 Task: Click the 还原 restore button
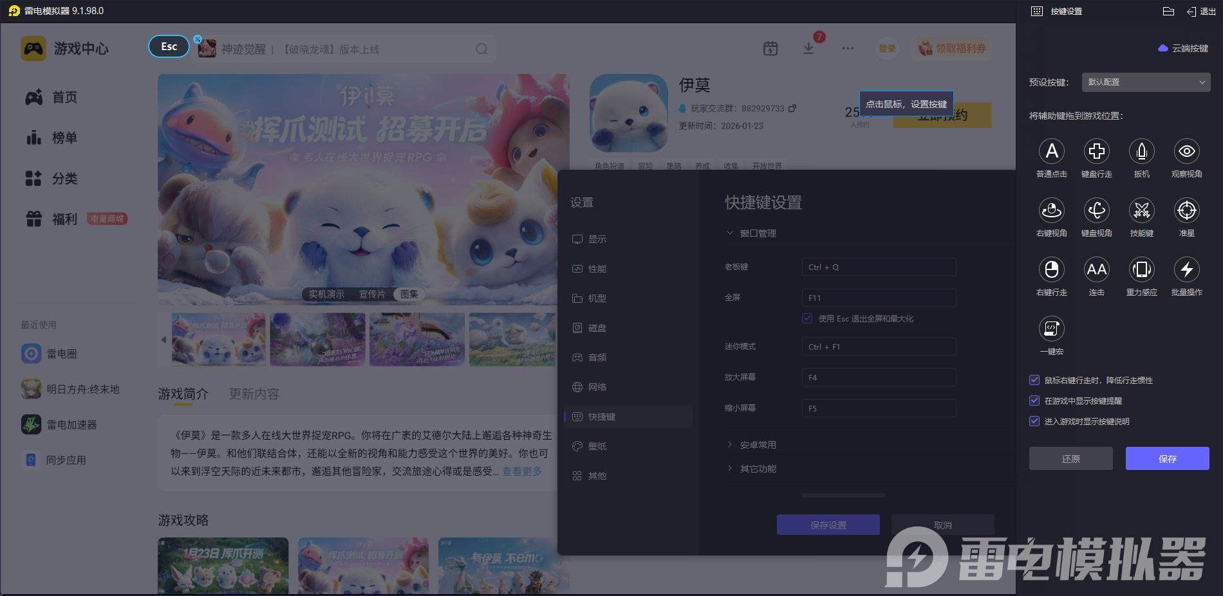point(1071,458)
